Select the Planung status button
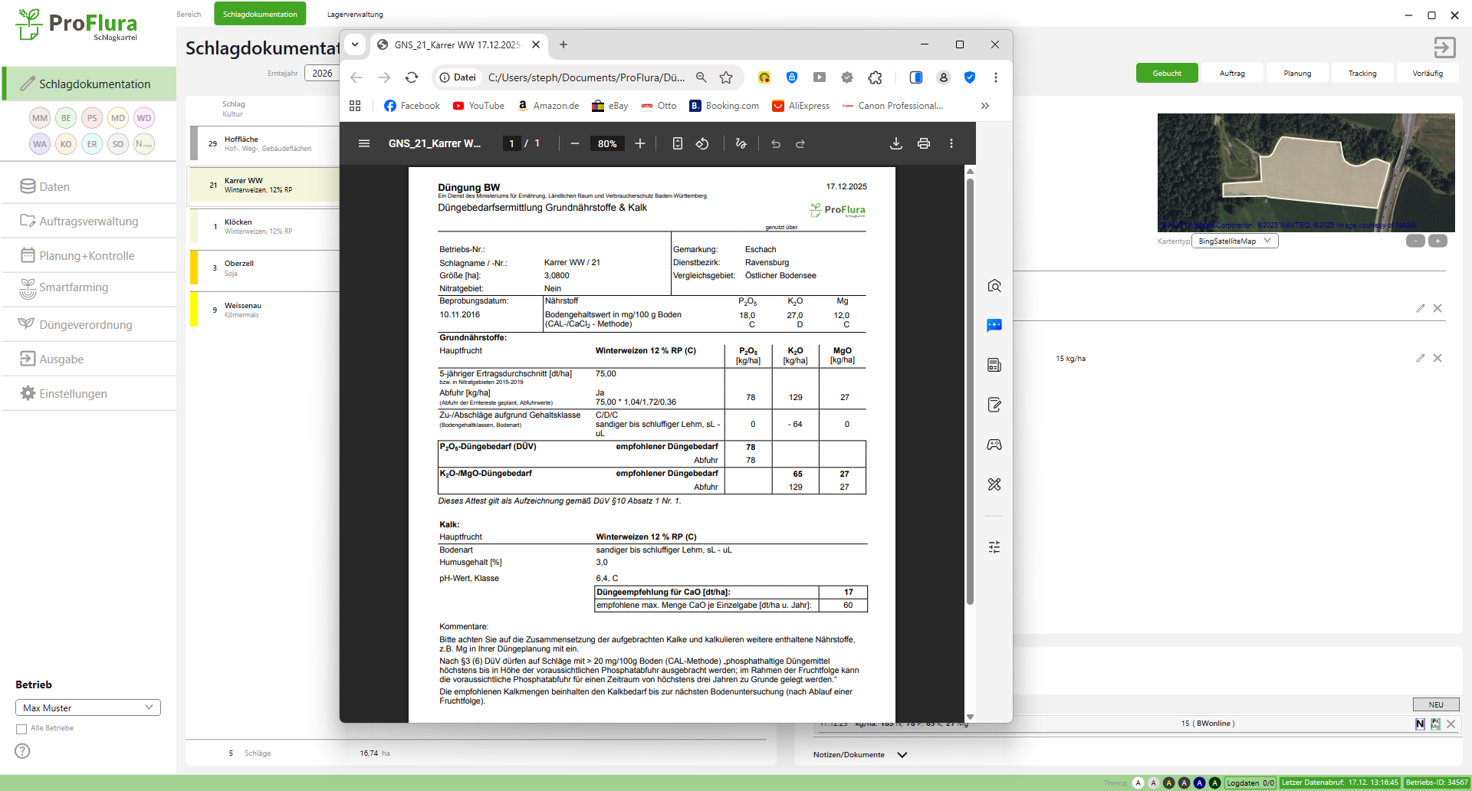The width and height of the screenshot is (1472, 791). tap(1297, 74)
